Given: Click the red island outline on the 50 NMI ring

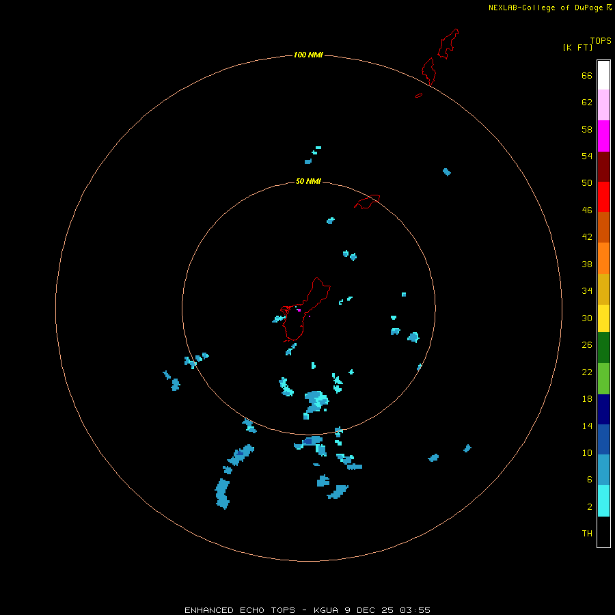Looking at the screenshot, I should (x=367, y=202).
